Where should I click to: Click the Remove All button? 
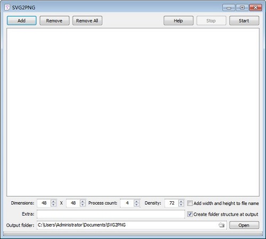pos(87,21)
